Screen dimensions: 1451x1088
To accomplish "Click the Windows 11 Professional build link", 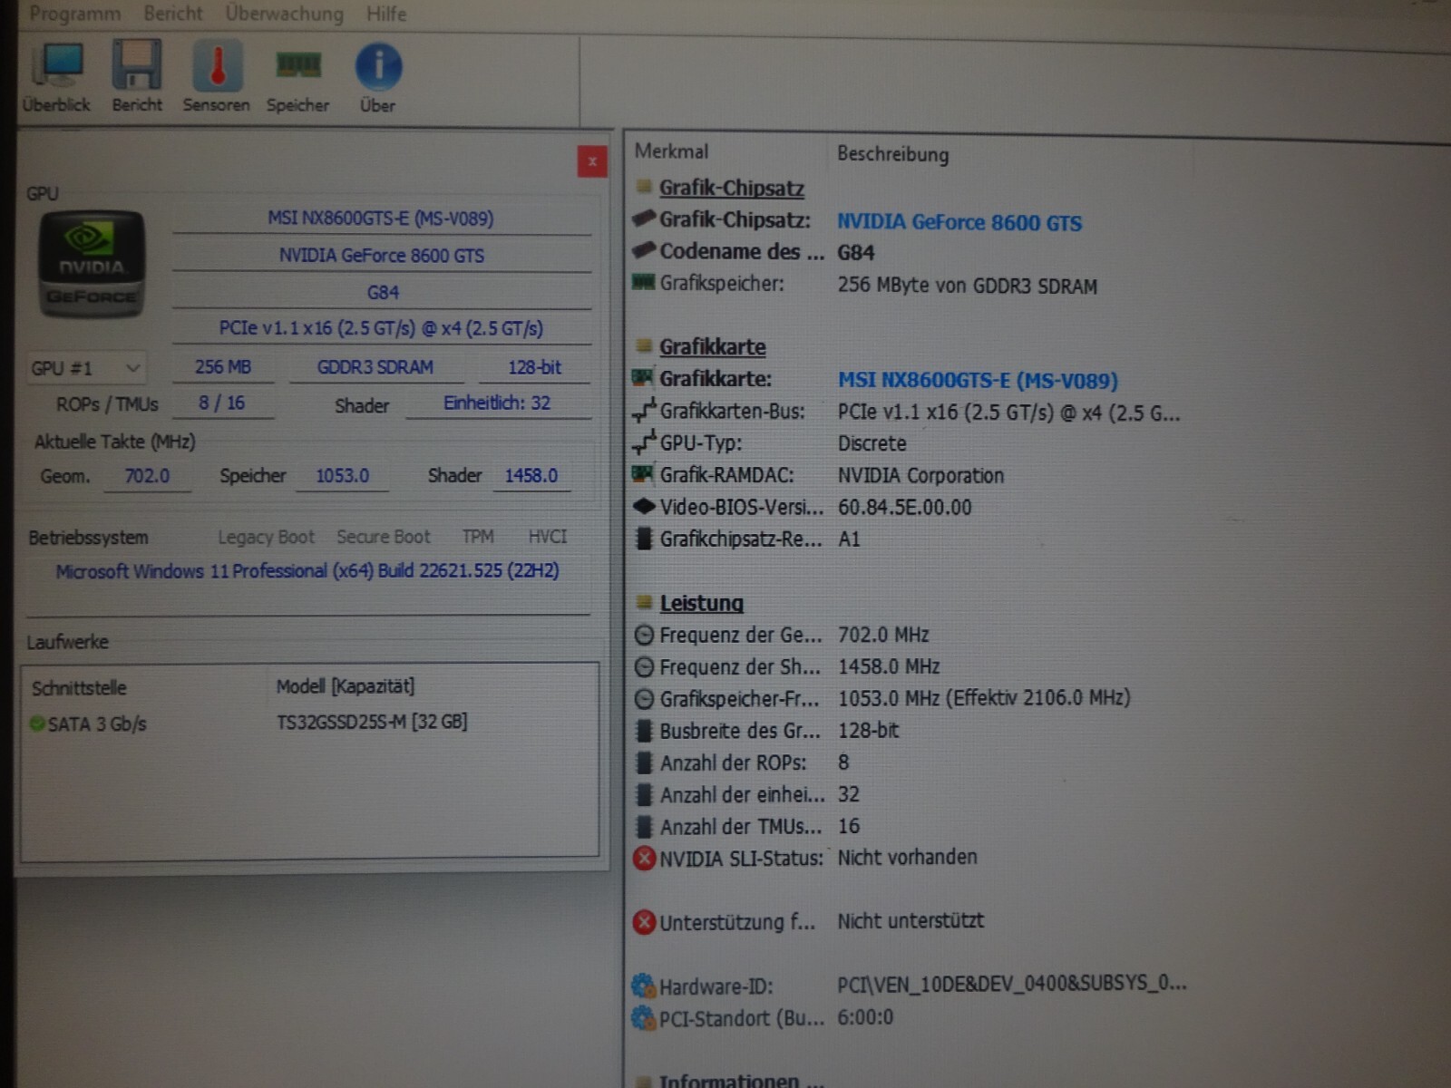I will pos(307,571).
